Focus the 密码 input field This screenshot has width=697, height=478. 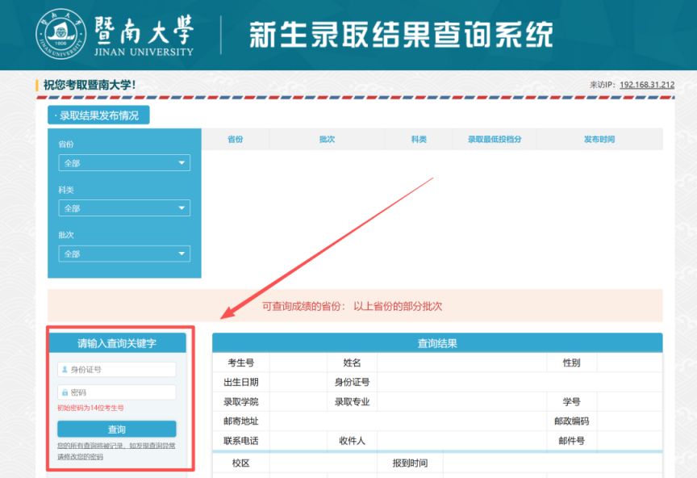tap(117, 392)
